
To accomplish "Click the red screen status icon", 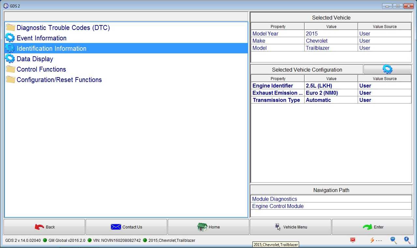I will 352,240.
